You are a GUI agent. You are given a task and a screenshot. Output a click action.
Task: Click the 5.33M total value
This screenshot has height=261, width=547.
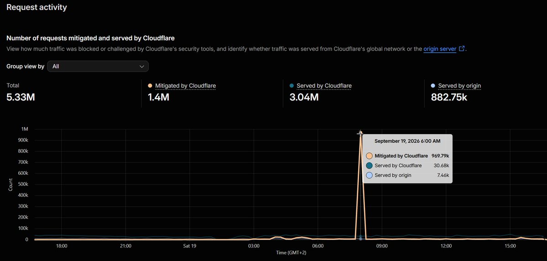pos(21,97)
